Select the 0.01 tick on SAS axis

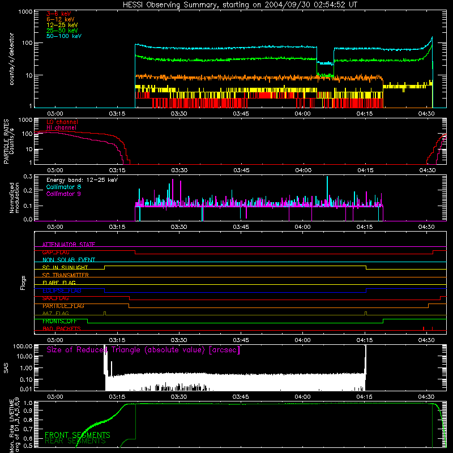(26, 389)
